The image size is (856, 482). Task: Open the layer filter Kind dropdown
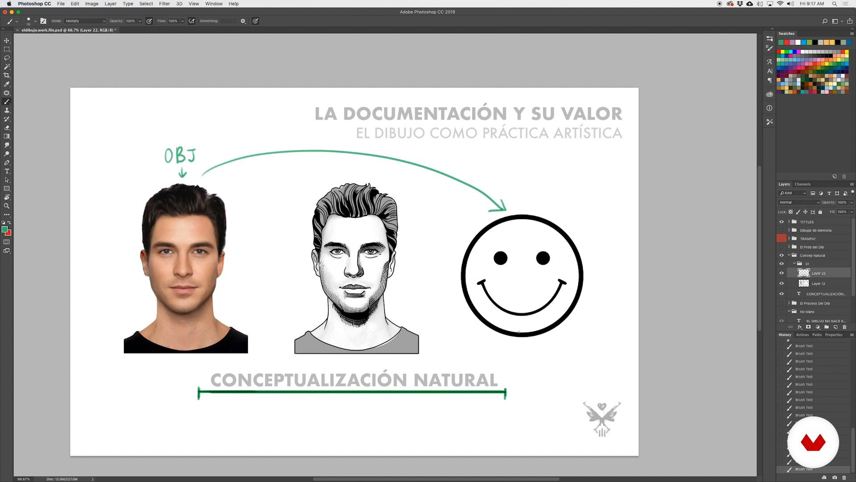[793, 193]
